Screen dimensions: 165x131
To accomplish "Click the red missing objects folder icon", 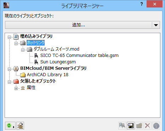I will [x=16, y=82].
